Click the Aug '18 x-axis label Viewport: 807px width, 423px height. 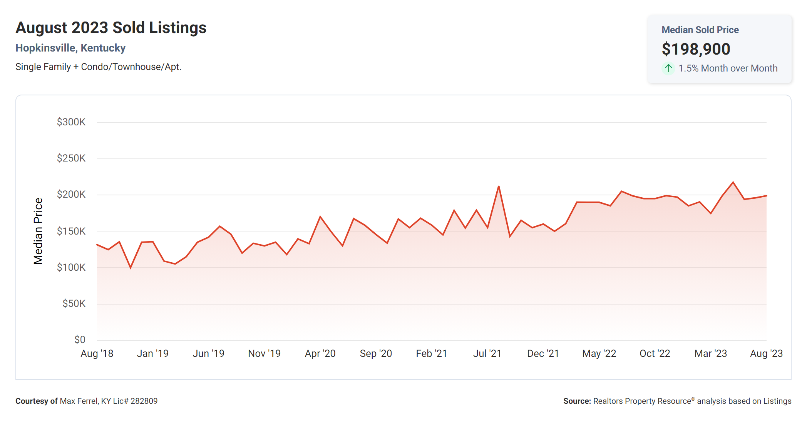[x=97, y=353]
